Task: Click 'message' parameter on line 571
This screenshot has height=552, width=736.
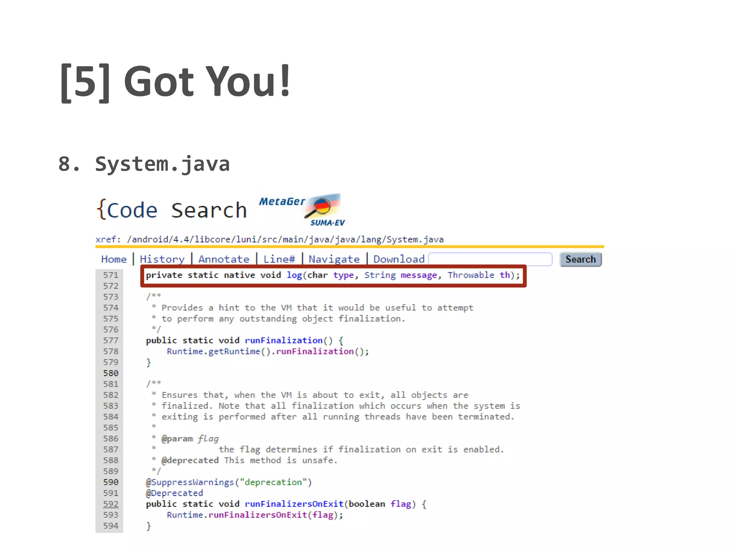Action: (419, 276)
